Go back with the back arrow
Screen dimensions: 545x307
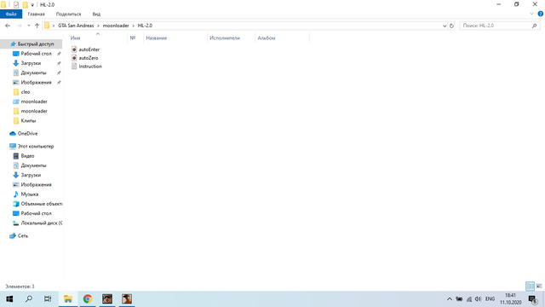(8, 26)
